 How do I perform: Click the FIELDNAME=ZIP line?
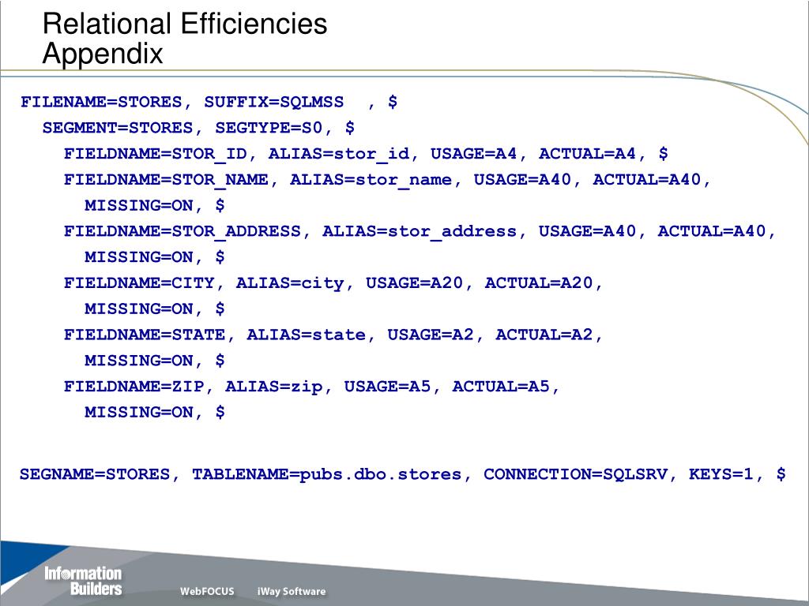(x=311, y=387)
